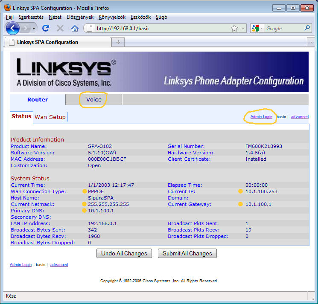318x304 pixels.
Task: Click the top advanced link
Action: pyautogui.click(x=300, y=117)
